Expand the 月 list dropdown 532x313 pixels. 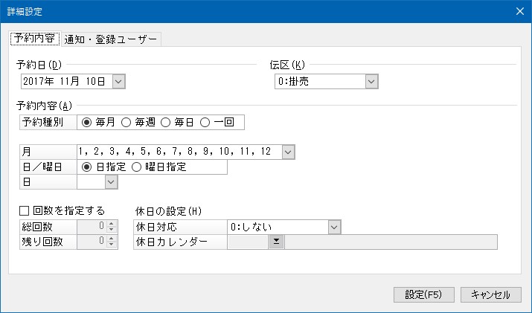[288, 152]
